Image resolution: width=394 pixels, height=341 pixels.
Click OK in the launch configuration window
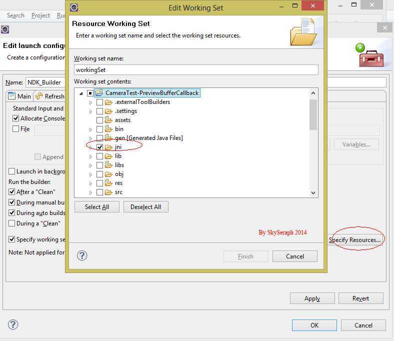pos(314,325)
